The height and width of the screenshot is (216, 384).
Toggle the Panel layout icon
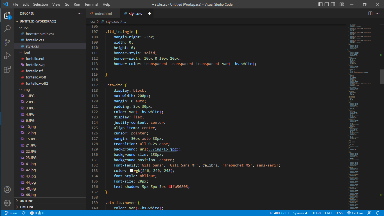(327, 4)
